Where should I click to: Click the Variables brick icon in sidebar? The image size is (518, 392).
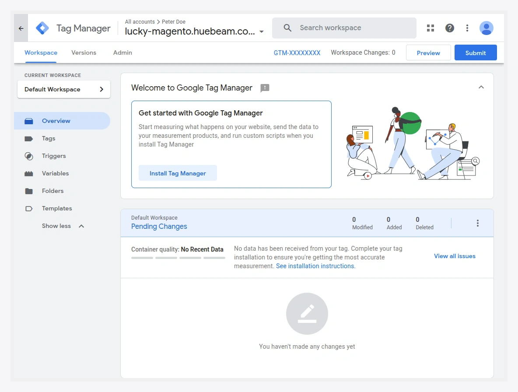(29, 174)
